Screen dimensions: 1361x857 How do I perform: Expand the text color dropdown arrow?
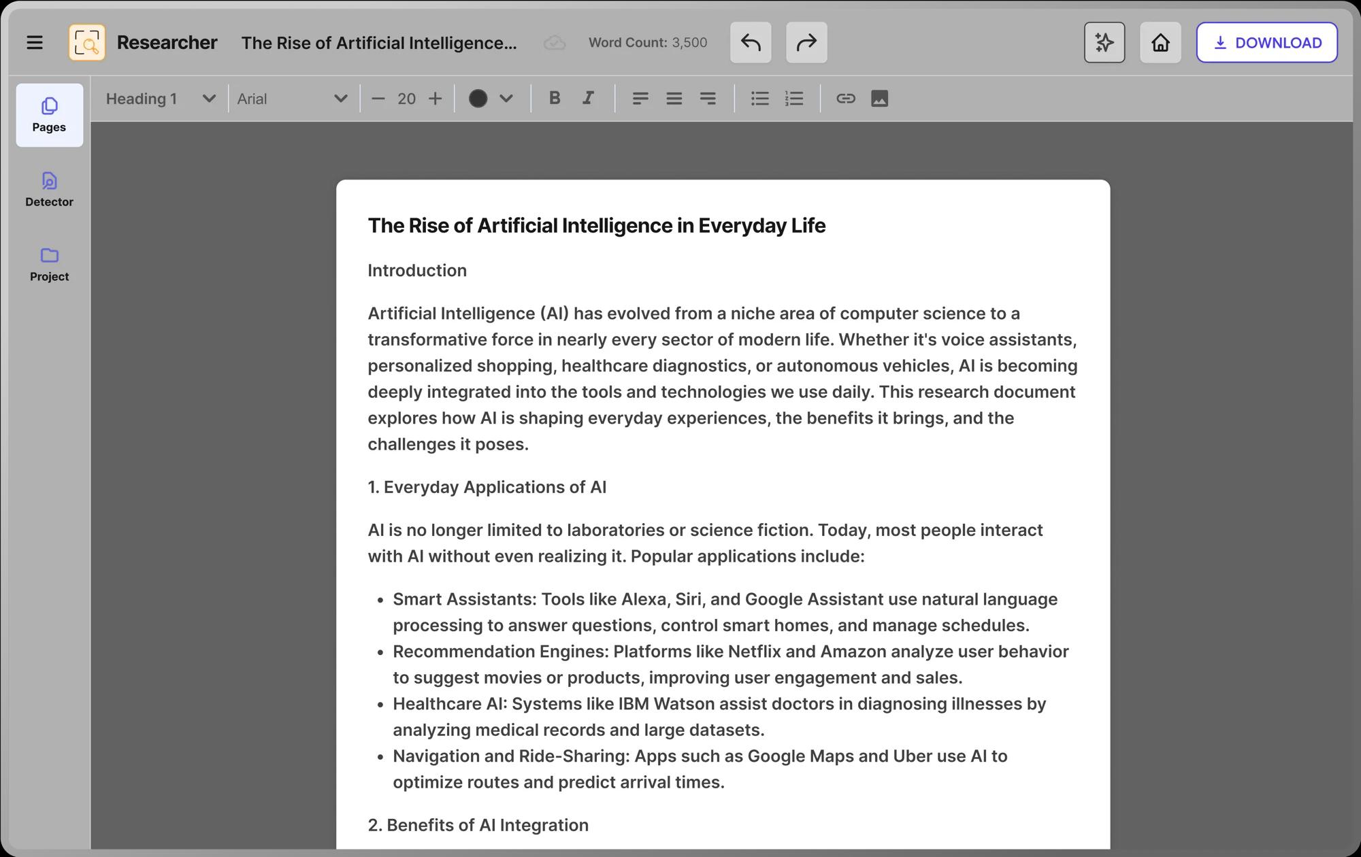coord(506,99)
